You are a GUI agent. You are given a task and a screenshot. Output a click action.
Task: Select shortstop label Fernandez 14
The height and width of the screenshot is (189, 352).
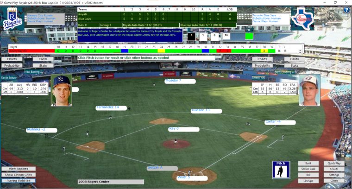click(111, 108)
